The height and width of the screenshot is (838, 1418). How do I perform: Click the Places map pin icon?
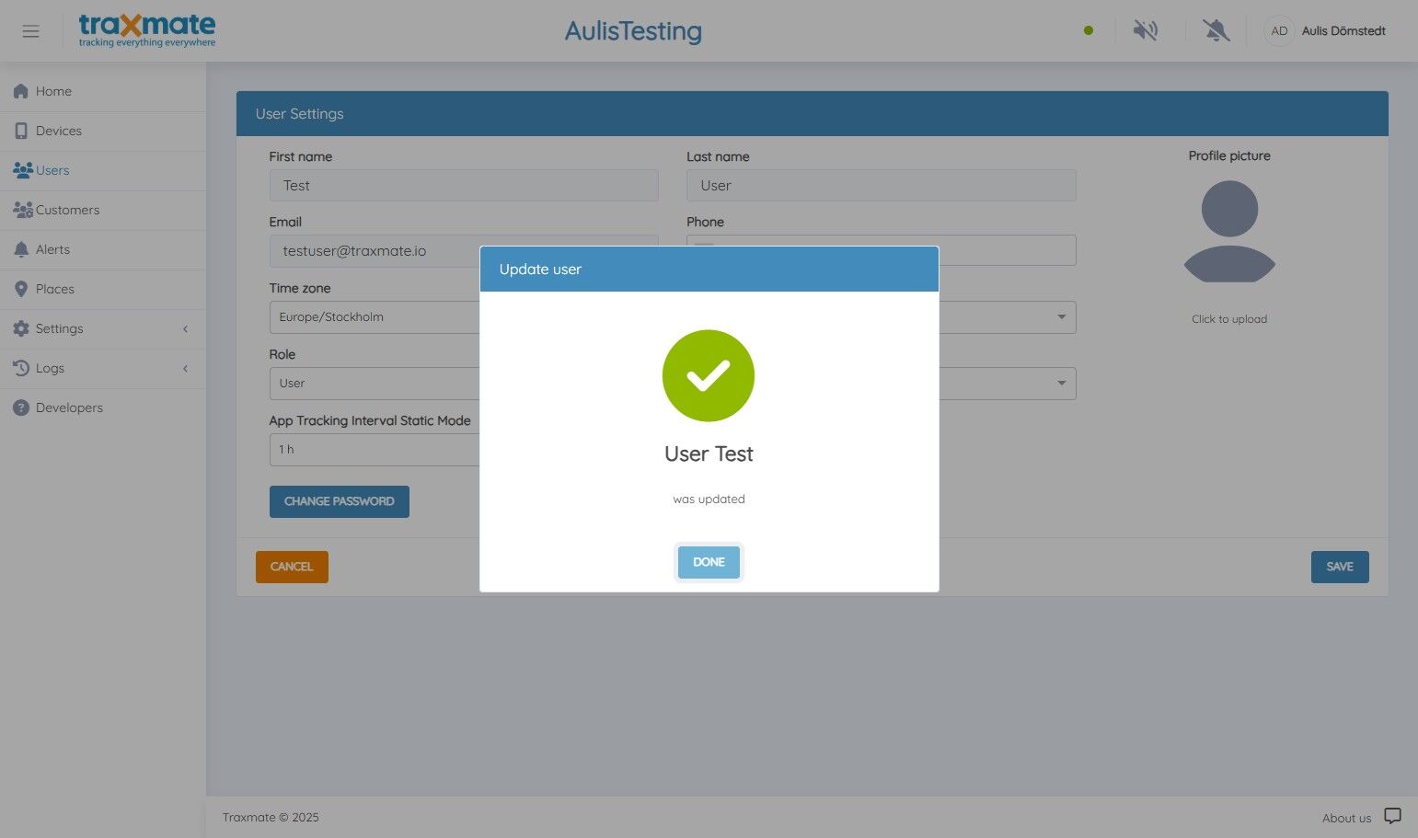coord(21,289)
